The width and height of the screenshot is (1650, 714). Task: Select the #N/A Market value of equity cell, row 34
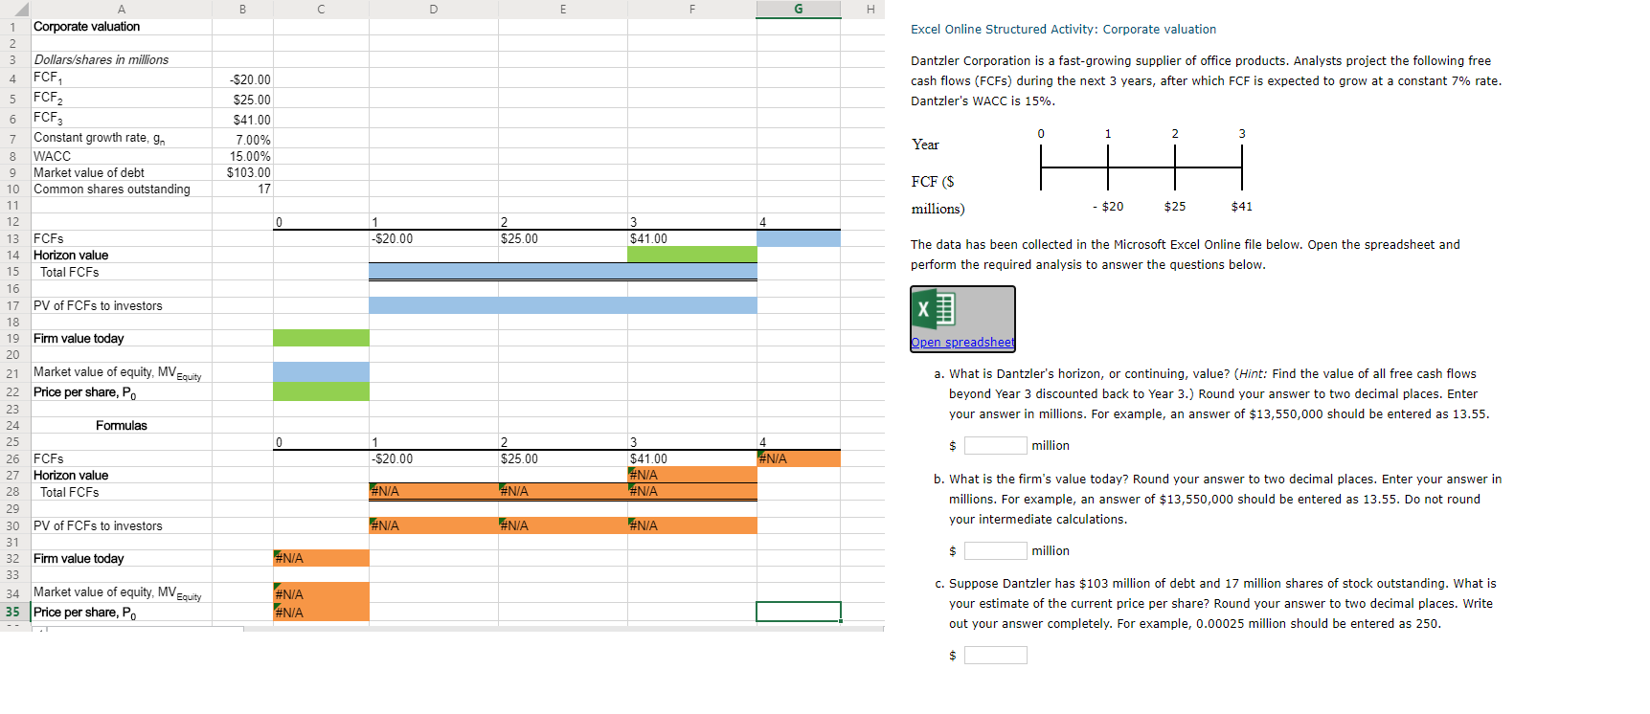[x=321, y=593]
